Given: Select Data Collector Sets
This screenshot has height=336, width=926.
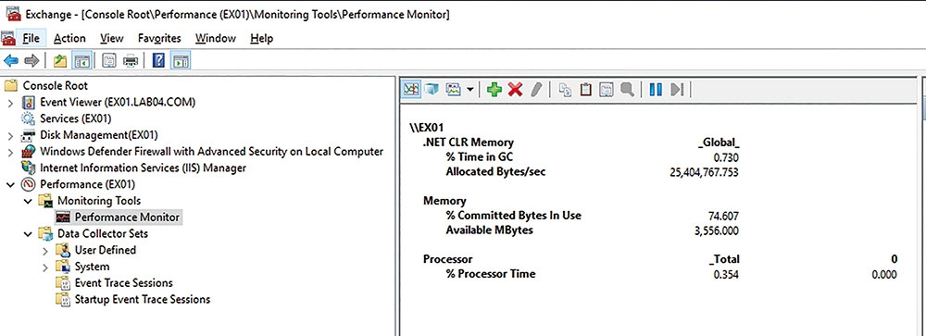Looking at the screenshot, I should [103, 234].
